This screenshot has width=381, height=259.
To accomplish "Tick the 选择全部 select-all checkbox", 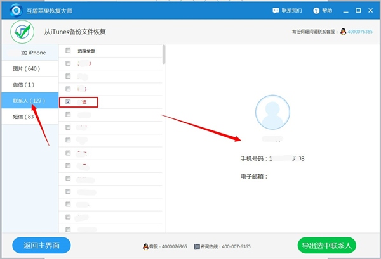I will coord(68,51).
